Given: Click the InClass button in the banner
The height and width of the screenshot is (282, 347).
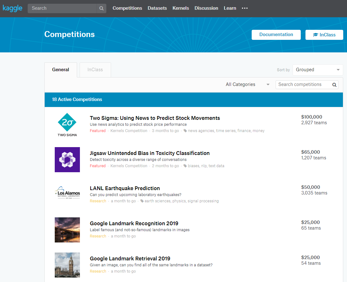Looking at the screenshot, I should click(x=324, y=35).
